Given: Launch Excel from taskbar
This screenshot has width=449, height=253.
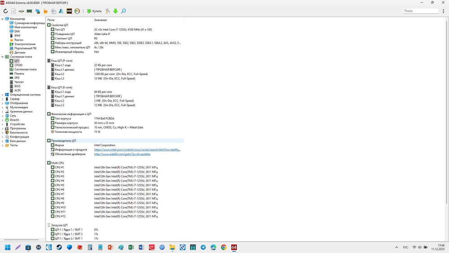Looking at the screenshot, I should [131, 247].
